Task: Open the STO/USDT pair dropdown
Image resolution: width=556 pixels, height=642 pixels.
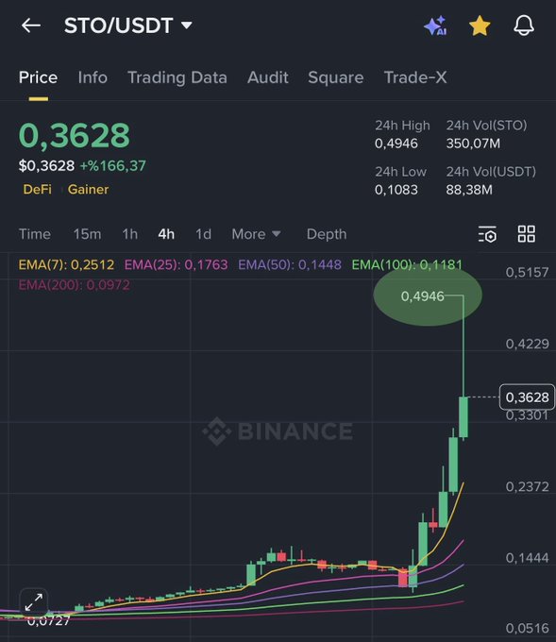Action: click(128, 25)
